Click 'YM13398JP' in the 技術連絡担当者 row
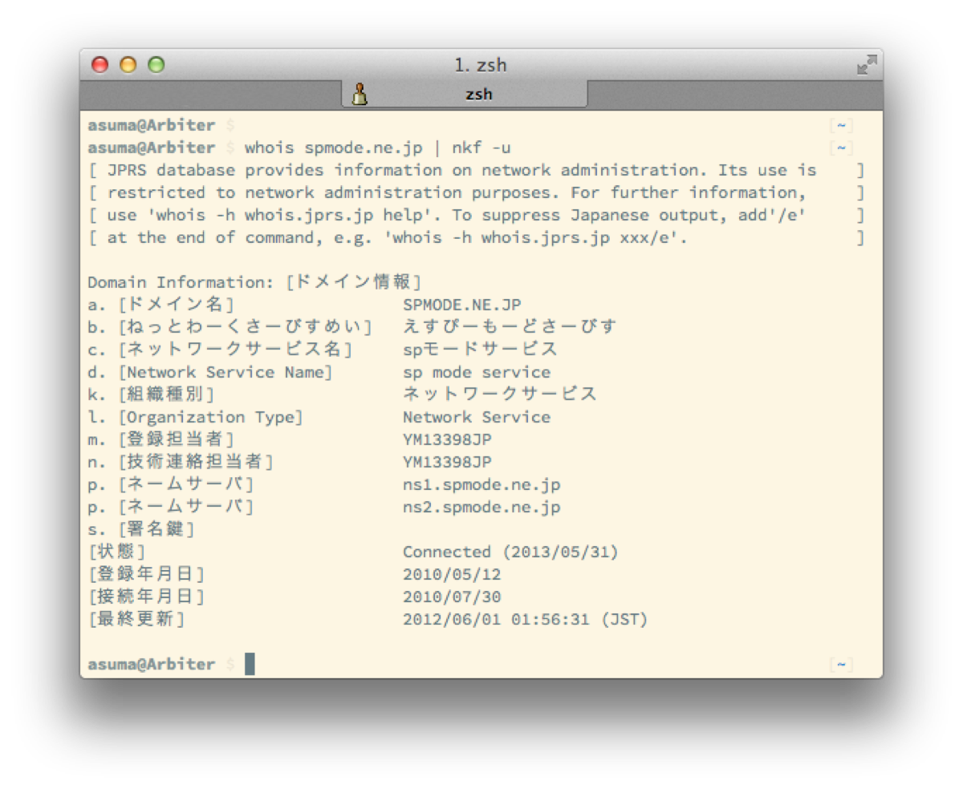Viewport: 963px width, 789px height. 447,462
